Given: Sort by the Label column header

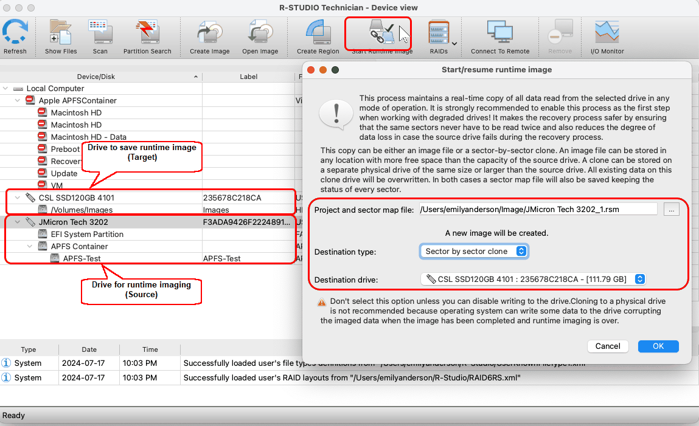Looking at the screenshot, I should (248, 77).
